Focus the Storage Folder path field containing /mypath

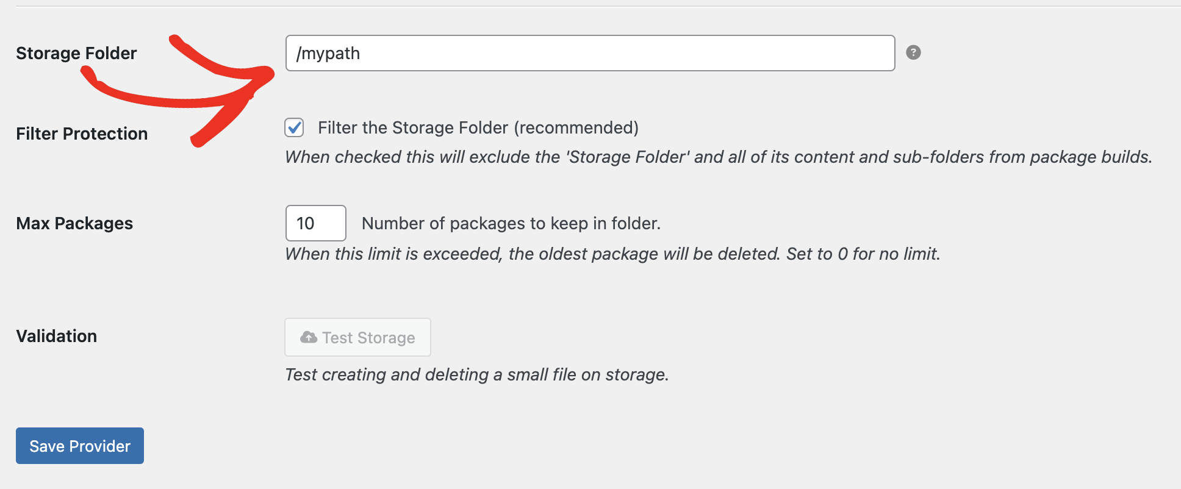(590, 53)
